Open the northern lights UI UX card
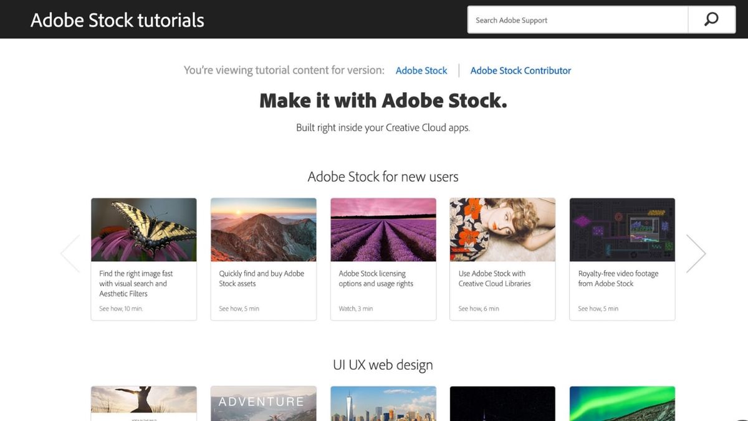The height and width of the screenshot is (421, 748). (x=621, y=402)
